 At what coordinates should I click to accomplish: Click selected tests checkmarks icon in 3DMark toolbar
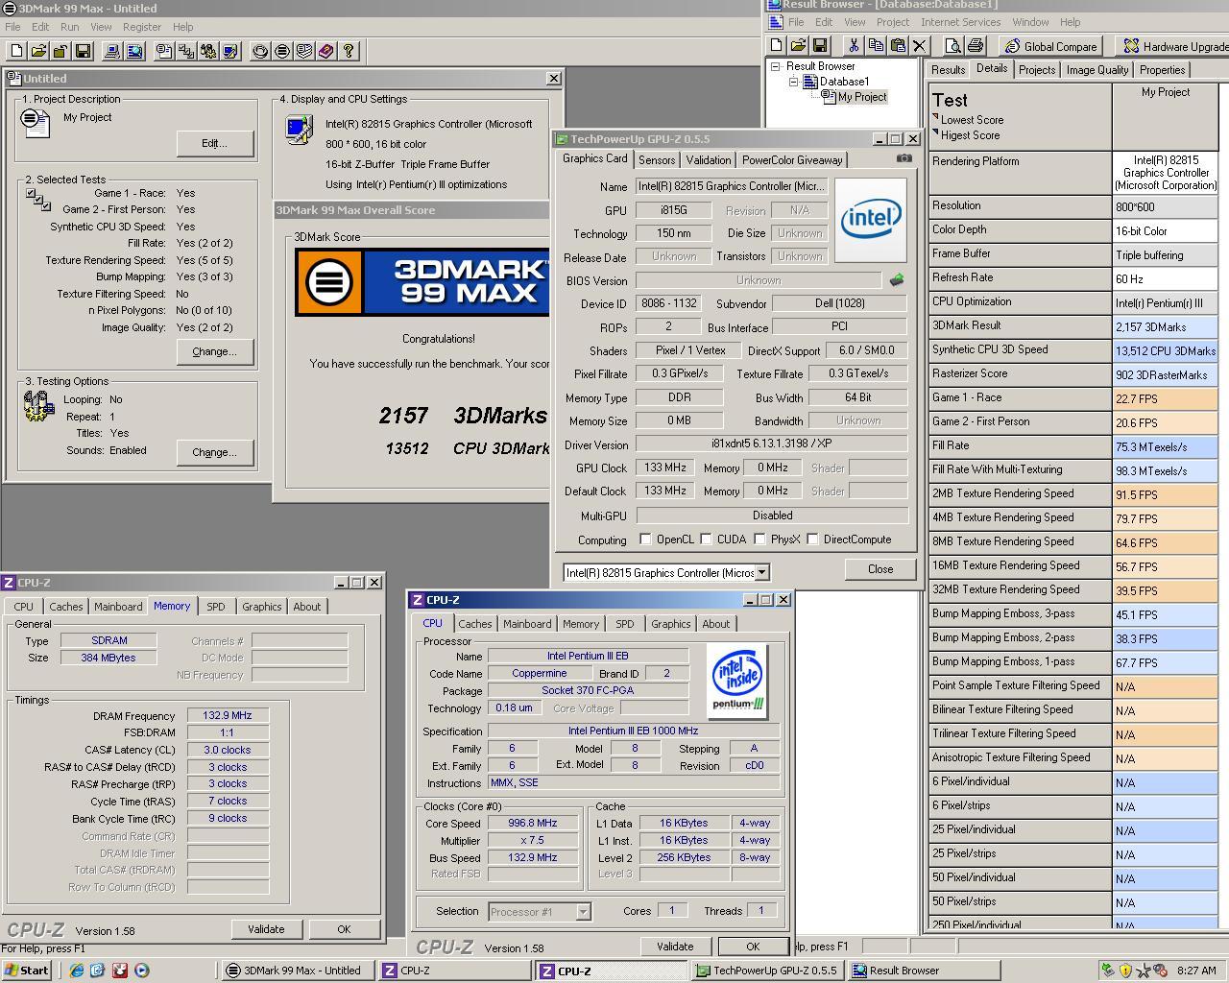186,51
